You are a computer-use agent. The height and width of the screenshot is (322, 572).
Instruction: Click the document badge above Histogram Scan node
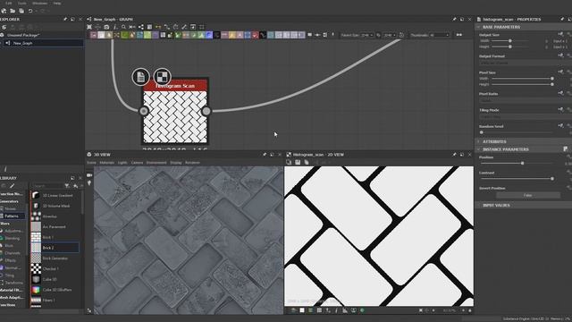[141, 77]
